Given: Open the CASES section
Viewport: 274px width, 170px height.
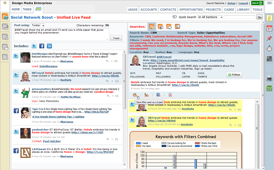Looking at the screenshot, I should pyautogui.click(x=229, y=10).
